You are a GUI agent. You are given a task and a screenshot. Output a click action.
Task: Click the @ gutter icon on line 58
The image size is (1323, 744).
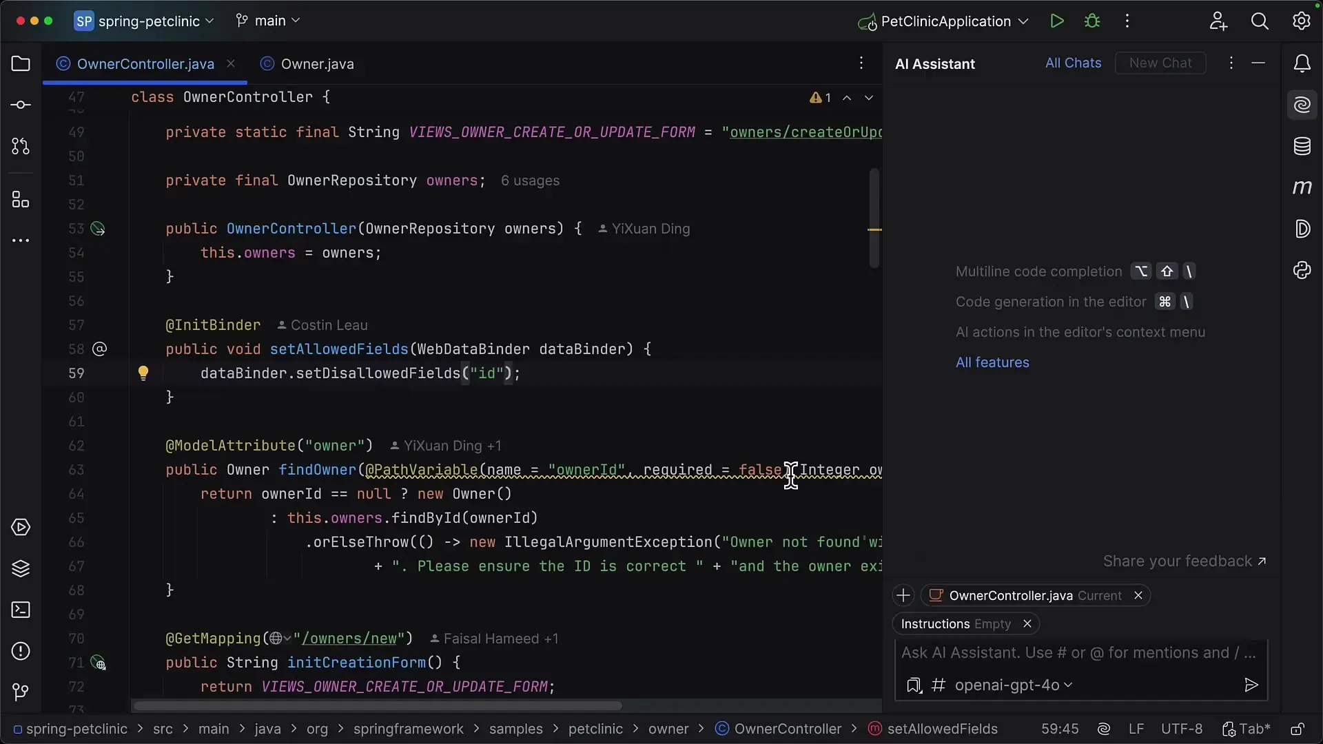pyautogui.click(x=99, y=349)
